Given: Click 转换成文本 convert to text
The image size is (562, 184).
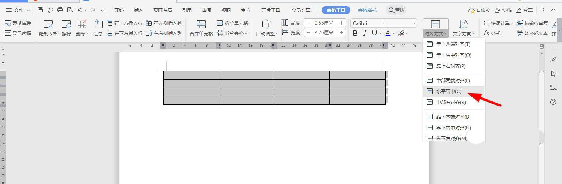Looking at the screenshot, I should point(532,34).
